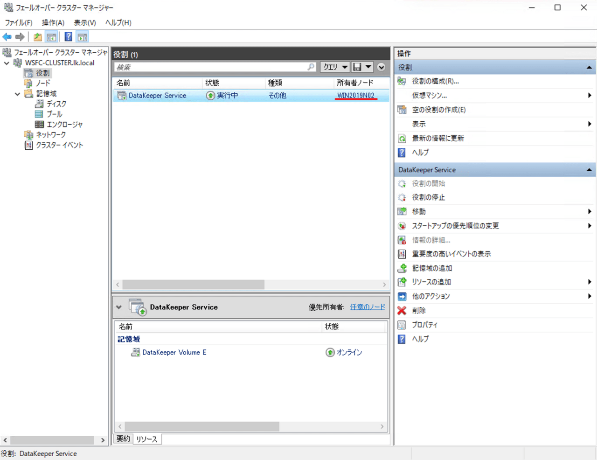Open the save query dropdown arrow

(x=368, y=67)
